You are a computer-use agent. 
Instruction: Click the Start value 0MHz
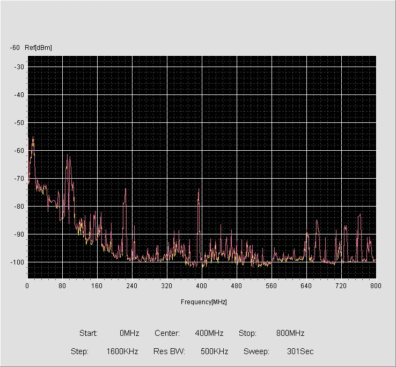click(x=129, y=333)
